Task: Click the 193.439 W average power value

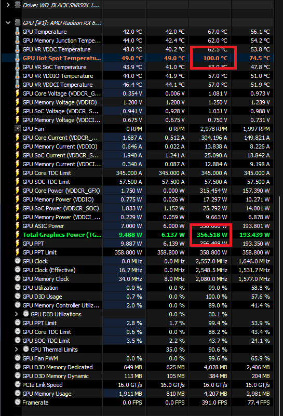Action: 254,235
